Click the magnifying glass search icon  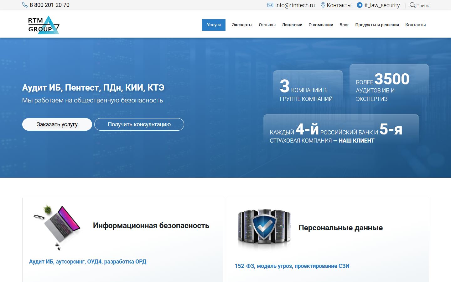(x=412, y=5)
